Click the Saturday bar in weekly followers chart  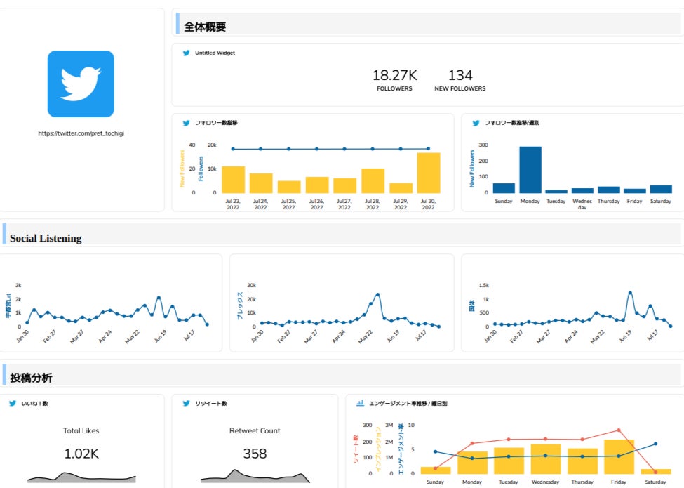pyautogui.click(x=661, y=189)
